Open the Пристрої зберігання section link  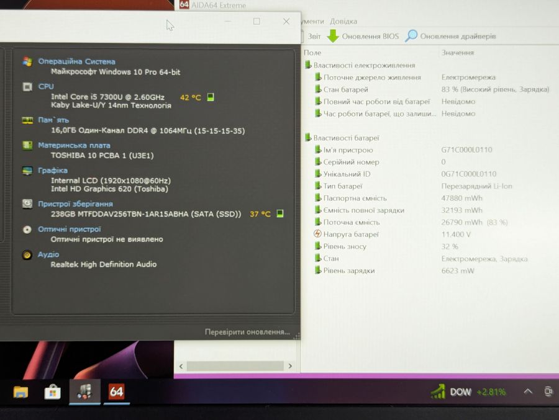coord(76,204)
